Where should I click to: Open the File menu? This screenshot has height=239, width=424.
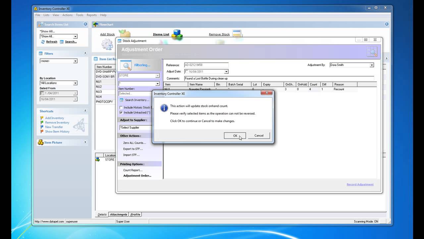[38, 15]
